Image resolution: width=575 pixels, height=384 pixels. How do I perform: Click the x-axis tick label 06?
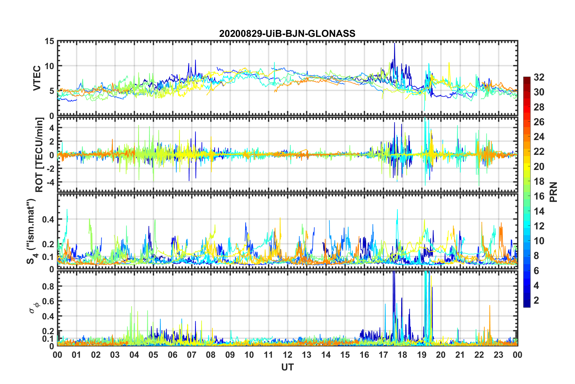click(173, 355)
